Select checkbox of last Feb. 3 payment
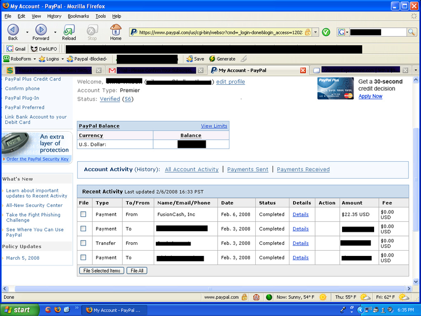Screen dimensions: 421x316 pos(83,258)
